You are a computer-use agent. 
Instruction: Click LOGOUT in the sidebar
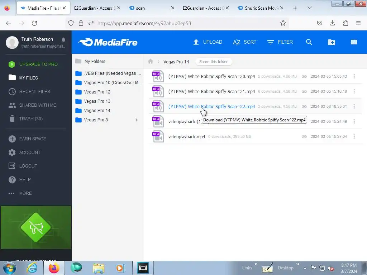point(23,166)
